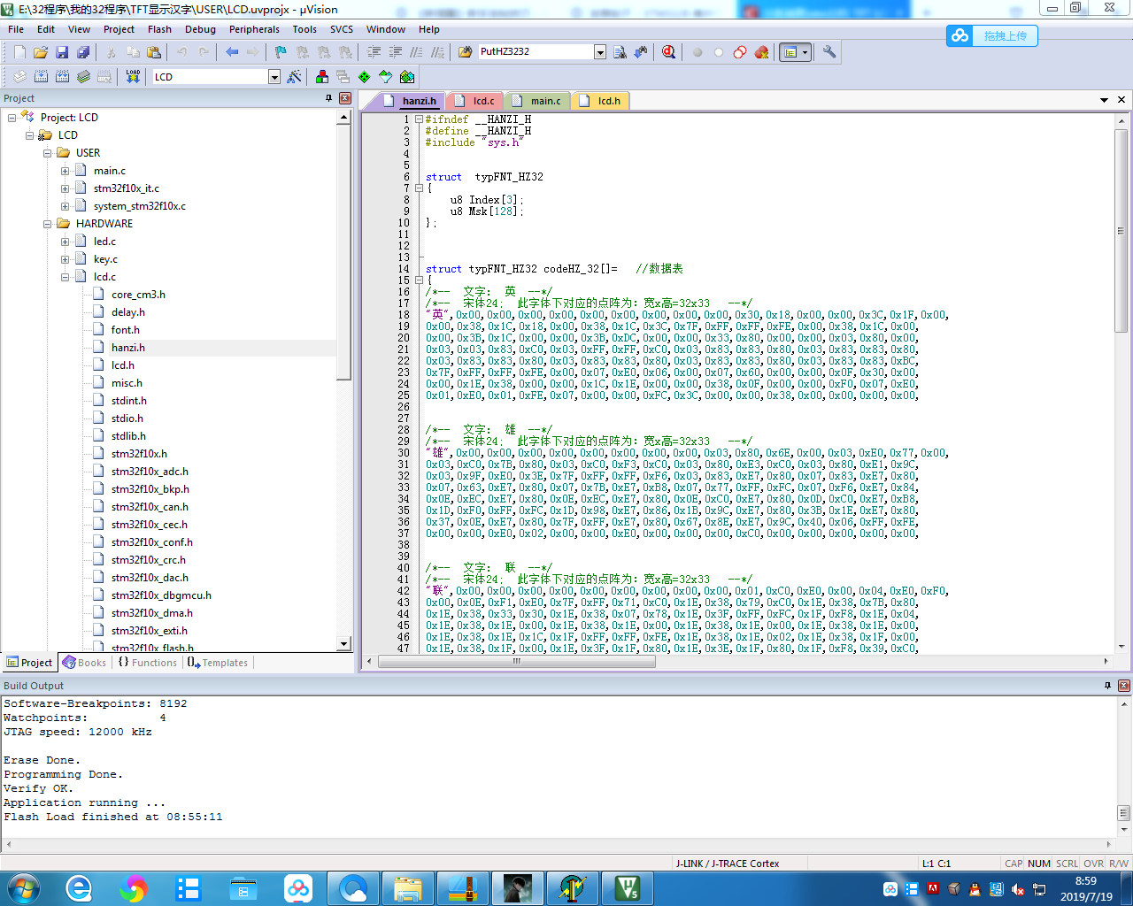1133x906 pixels.
Task: Open Configuration via the wrench icon
Action: 829,52
